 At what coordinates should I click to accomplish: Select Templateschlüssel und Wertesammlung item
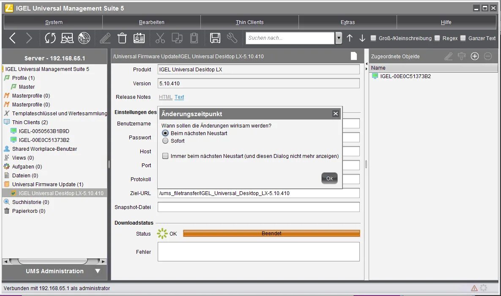pyautogui.click(x=60, y=113)
